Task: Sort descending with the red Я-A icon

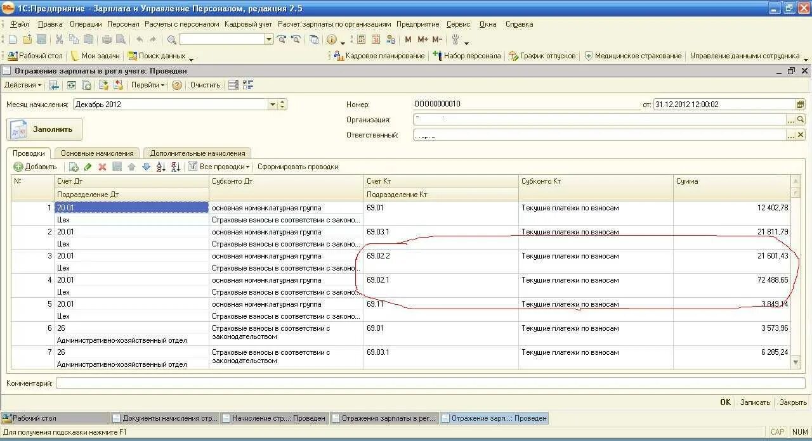Action: 176,167
